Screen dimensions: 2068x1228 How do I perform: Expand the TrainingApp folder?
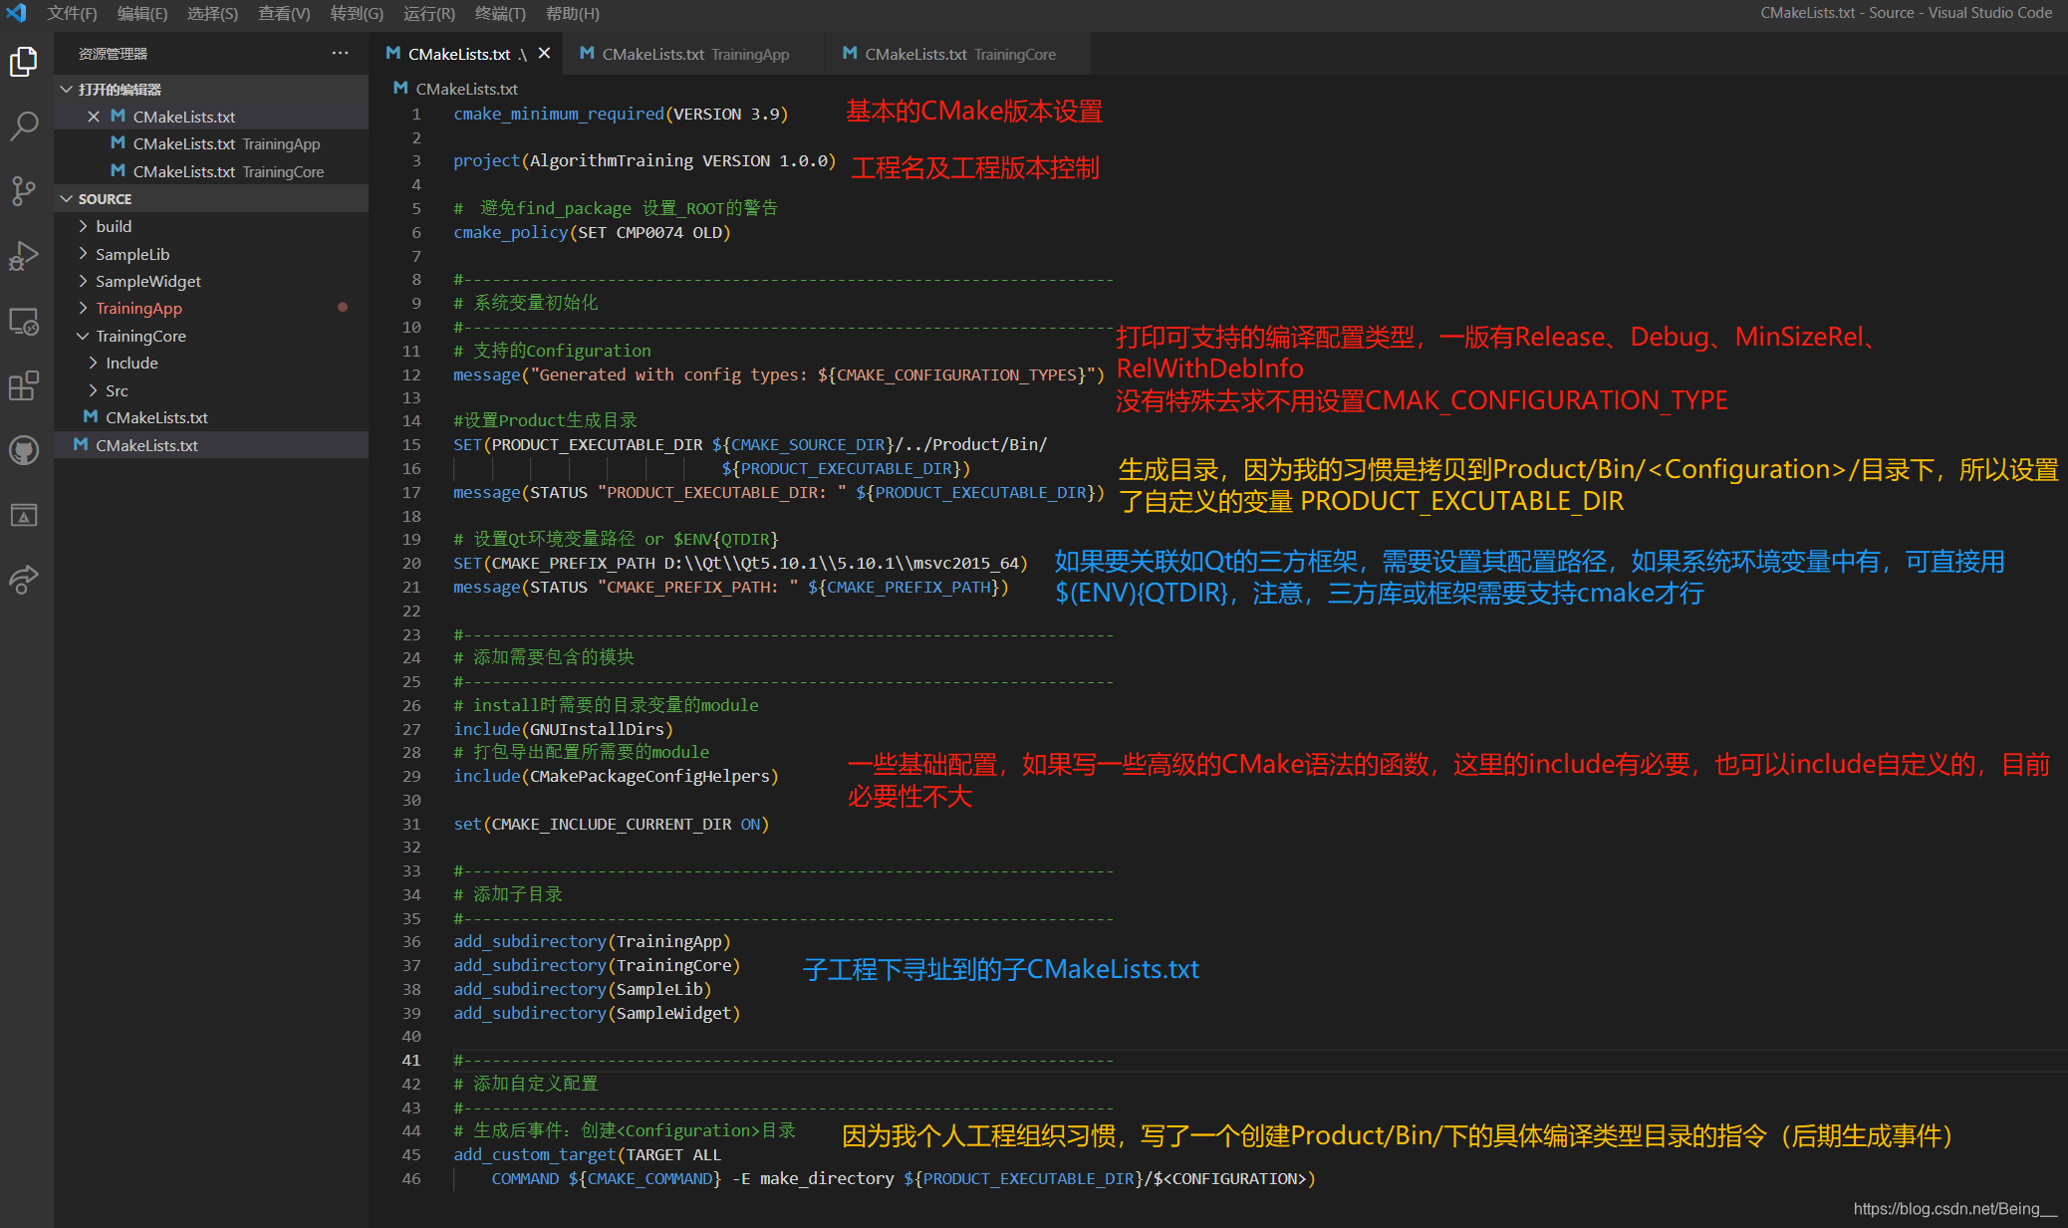coord(83,308)
